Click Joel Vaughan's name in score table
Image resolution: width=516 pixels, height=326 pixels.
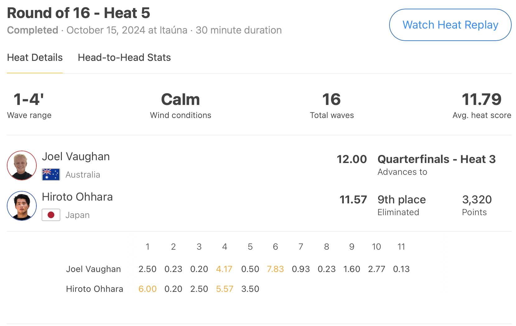pyautogui.click(x=93, y=269)
